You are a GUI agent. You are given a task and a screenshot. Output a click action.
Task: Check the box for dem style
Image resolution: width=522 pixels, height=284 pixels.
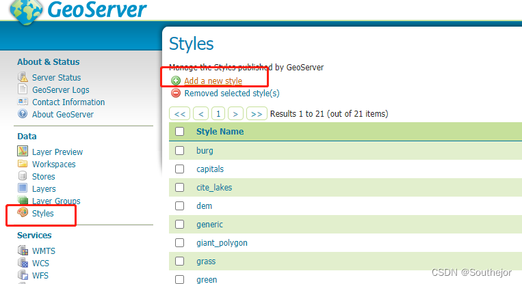coord(180,206)
